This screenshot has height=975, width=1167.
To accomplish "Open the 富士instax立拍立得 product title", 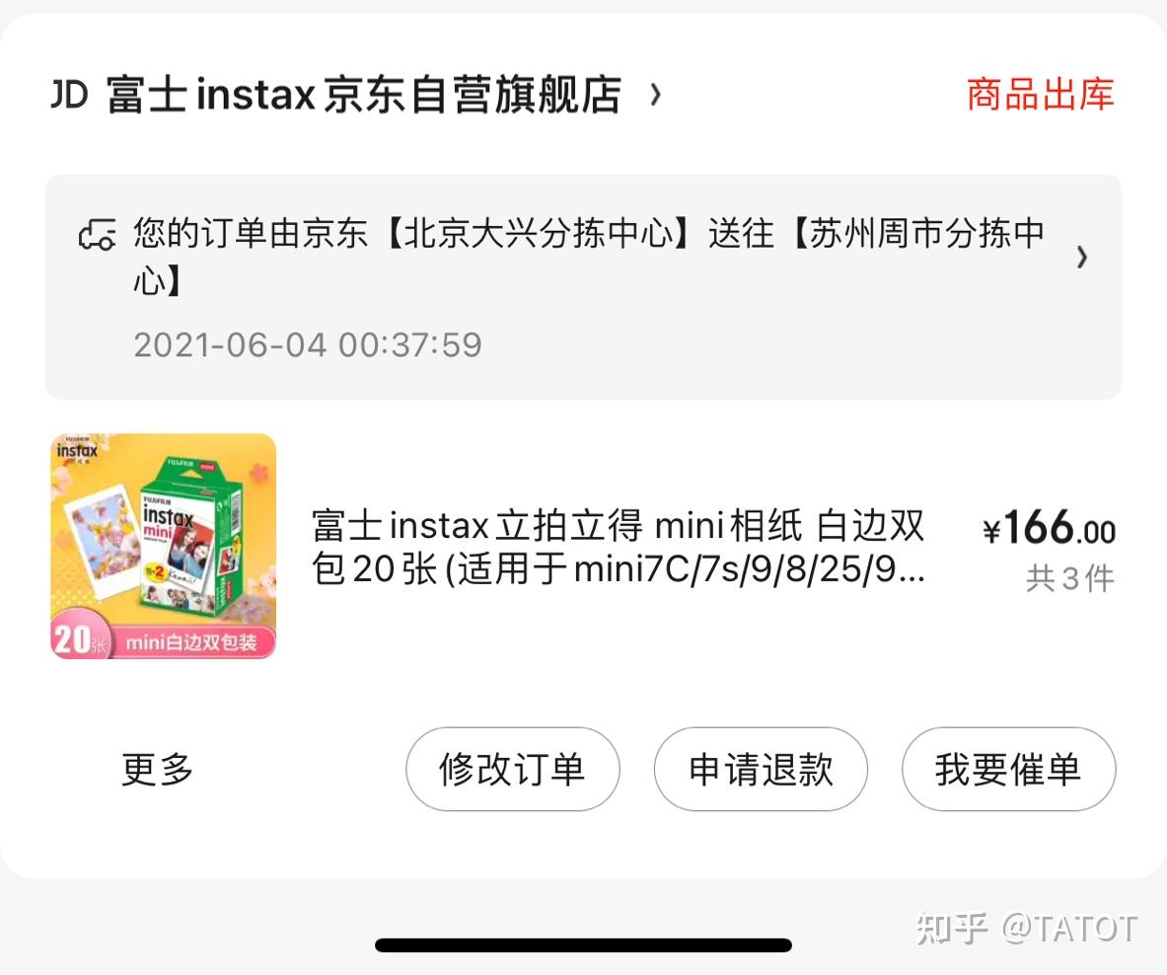I will pyautogui.click(x=619, y=547).
